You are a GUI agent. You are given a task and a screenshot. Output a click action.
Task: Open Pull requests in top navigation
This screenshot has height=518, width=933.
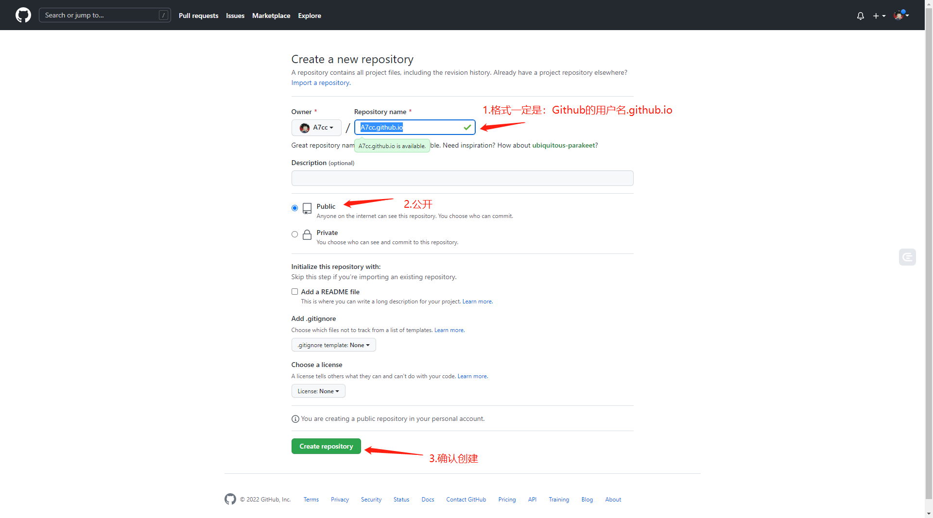coord(198,16)
